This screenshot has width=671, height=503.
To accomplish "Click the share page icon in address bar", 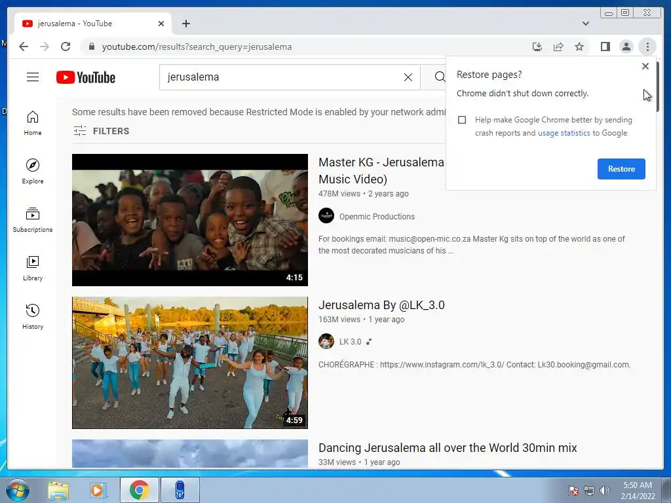I will pyautogui.click(x=558, y=47).
